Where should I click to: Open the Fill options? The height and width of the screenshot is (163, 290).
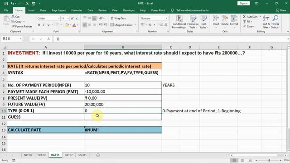click(248, 22)
